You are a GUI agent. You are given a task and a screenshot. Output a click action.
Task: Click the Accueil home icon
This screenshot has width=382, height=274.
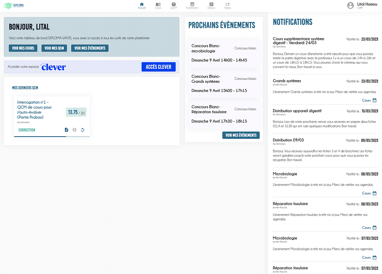(x=141, y=4)
